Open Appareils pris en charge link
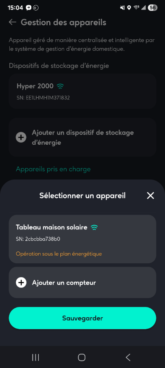 tap(53, 169)
